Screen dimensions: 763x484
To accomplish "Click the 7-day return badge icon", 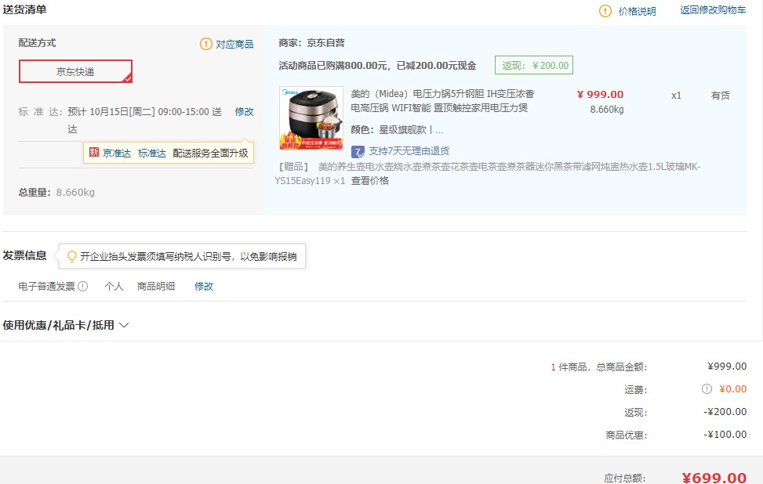I will coord(358,152).
